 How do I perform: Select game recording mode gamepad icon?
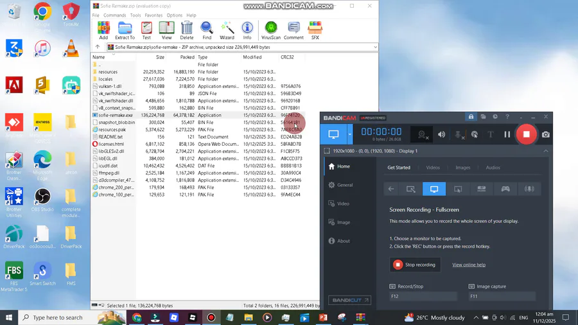coord(505,189)
